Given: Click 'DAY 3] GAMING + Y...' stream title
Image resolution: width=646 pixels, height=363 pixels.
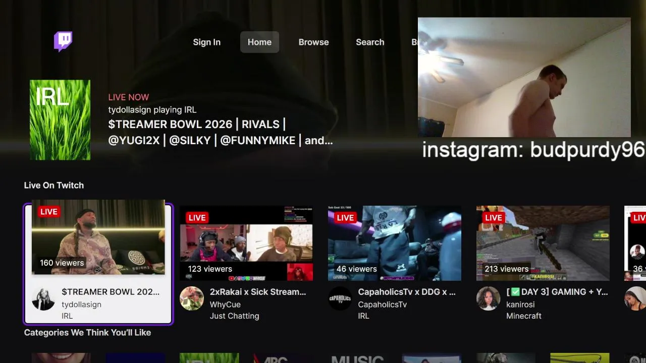Looking at the screenshot, I should click(x=558, y=292).
